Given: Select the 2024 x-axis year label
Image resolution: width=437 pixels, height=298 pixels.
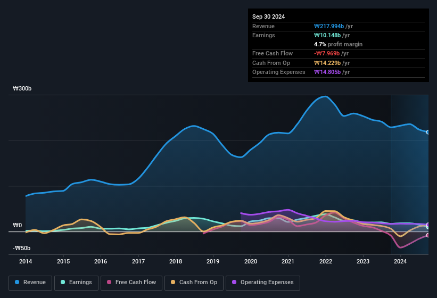Looking at the screenshot, I should 400,261.
